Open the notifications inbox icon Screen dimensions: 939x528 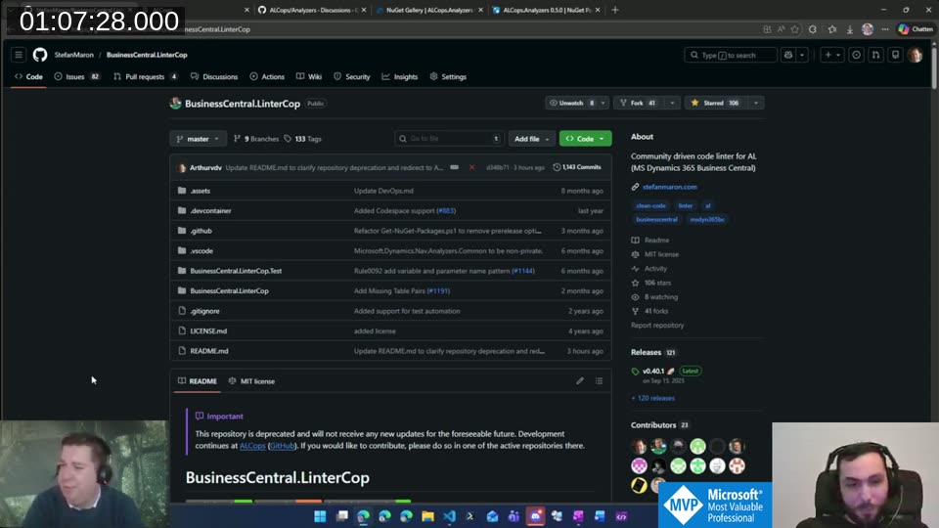895,55
